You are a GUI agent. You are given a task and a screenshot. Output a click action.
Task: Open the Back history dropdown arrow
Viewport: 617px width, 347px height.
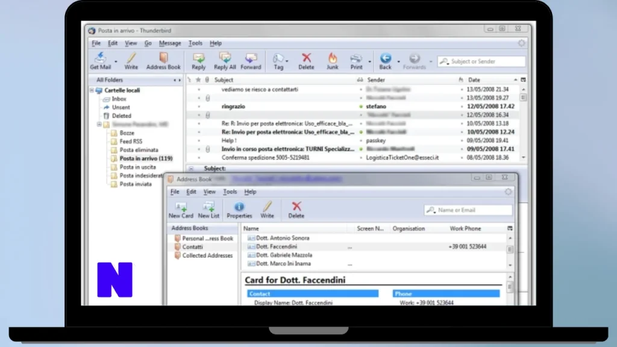coord(399,62)
